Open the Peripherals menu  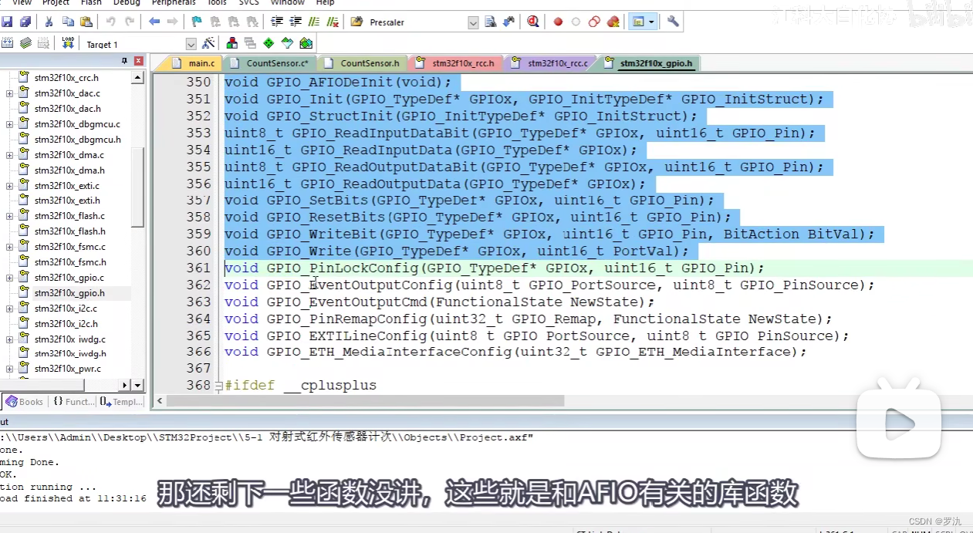click(173, 3)
